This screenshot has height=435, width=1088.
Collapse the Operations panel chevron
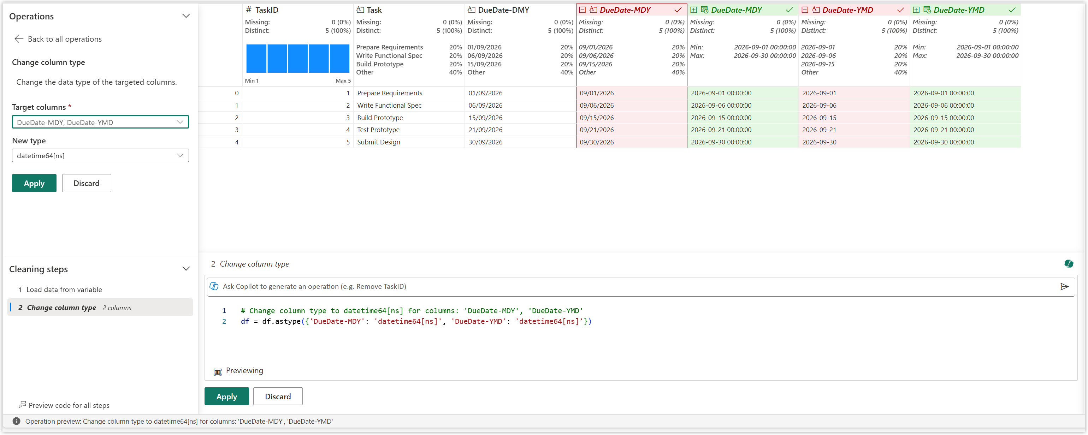[x=186, y=16]
